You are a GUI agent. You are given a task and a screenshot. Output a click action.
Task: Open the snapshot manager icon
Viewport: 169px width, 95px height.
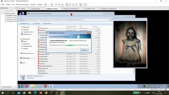[x=63, y=4]
